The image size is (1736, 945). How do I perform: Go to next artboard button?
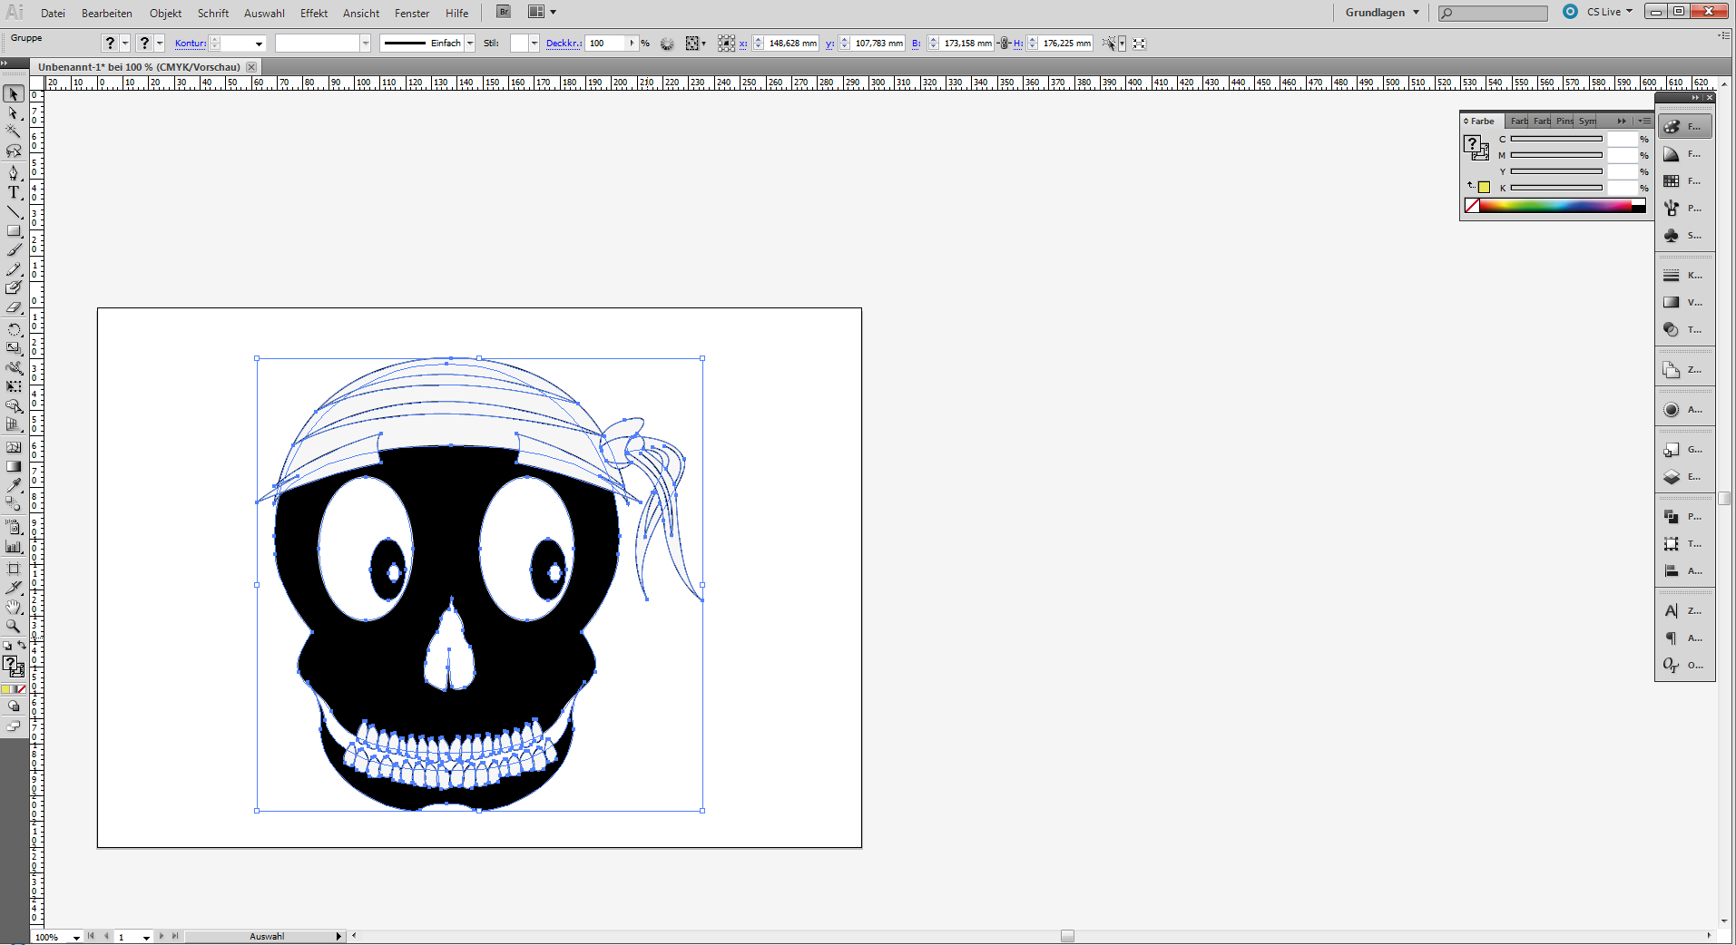pyautogui.click(x=162, y=936)
